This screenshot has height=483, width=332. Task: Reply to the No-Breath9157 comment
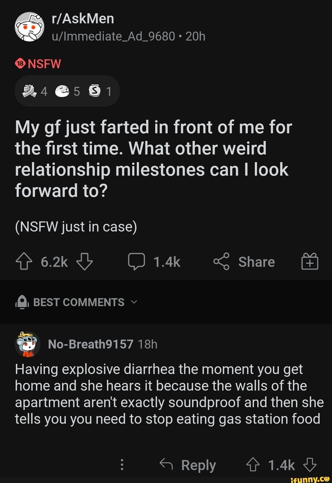pos(188,465)
